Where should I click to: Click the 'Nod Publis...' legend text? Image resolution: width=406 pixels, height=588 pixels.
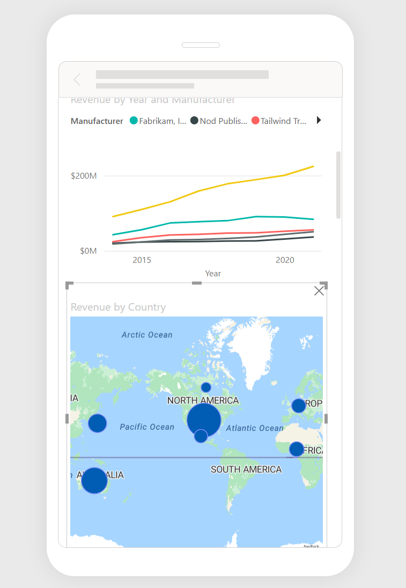[224, 121]
